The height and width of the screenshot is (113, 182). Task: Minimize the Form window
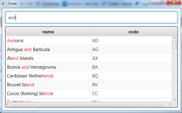pos(154,2)
